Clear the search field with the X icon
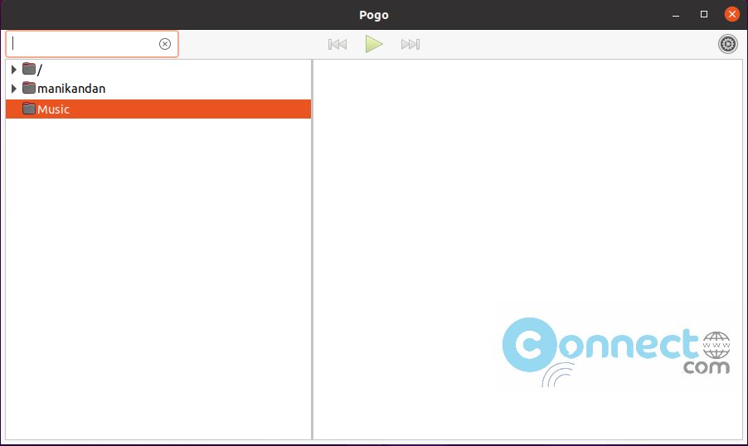 [x=165, y=44]
